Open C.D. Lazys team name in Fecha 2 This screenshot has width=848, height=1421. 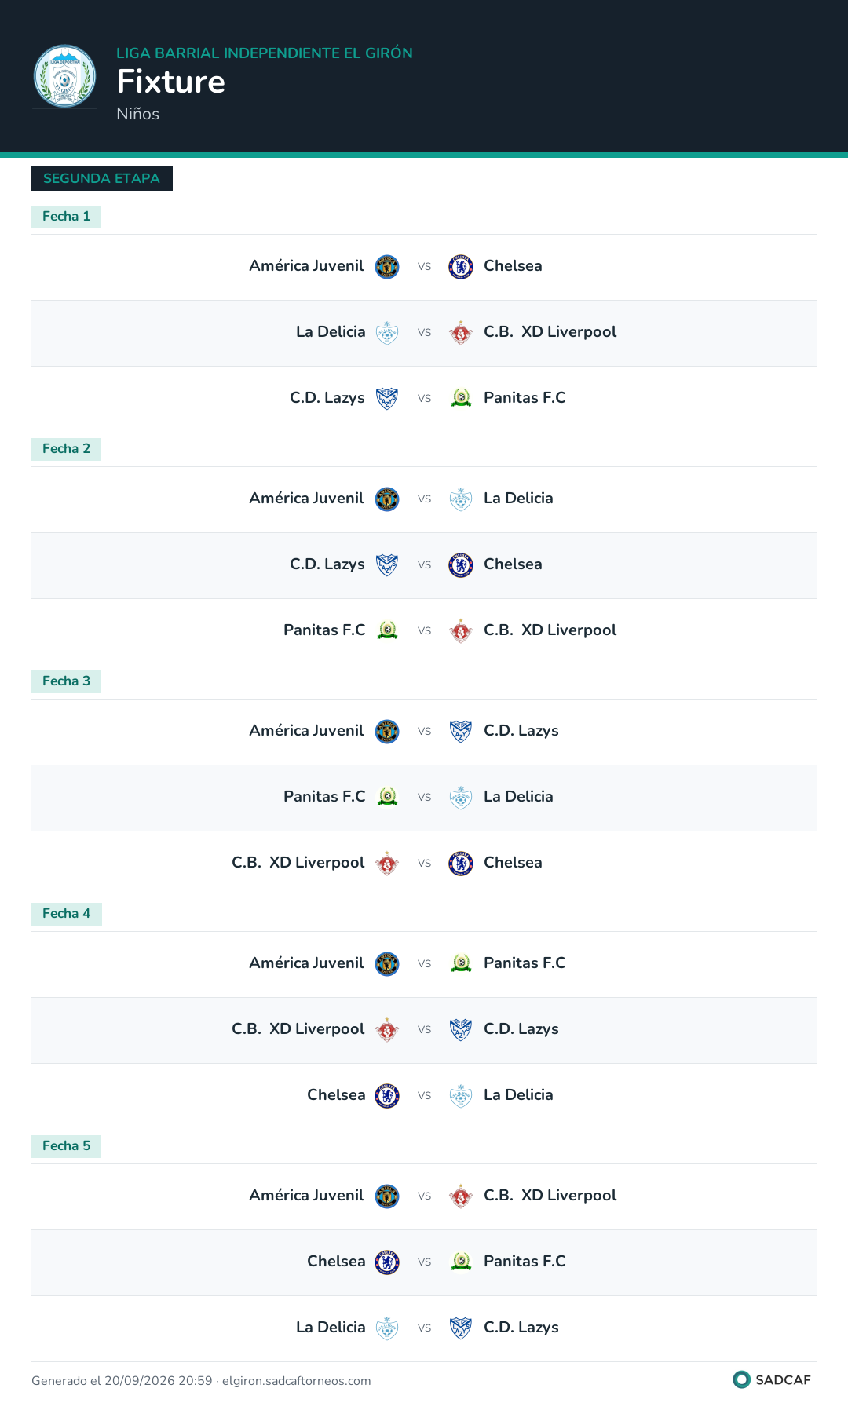(327, 564)
